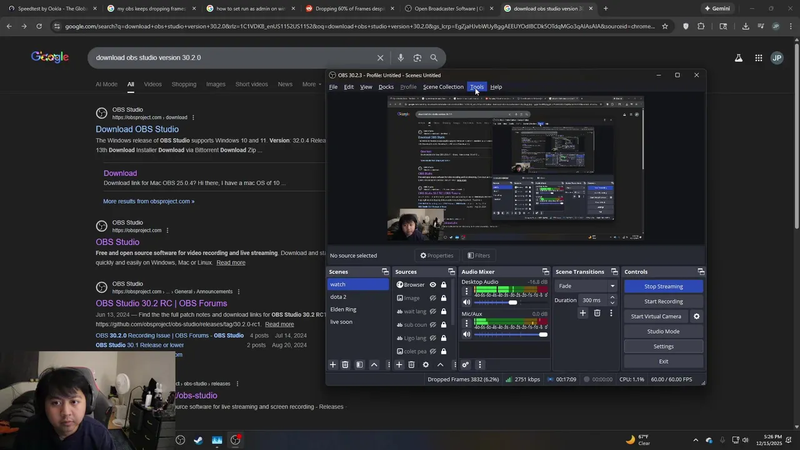800x450 pixels.
Task: Open advanced audio properties gears icon
Action: 465,365
